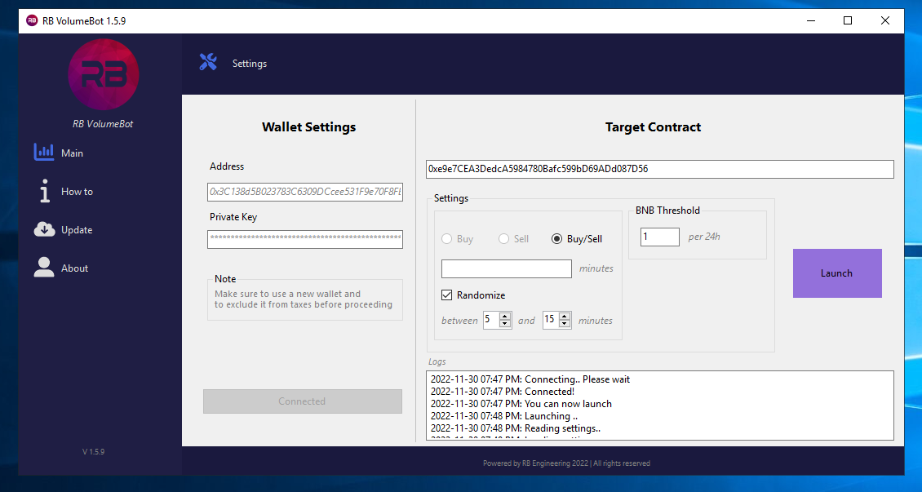Close the RB VolumeBot window
This screenshot has height=492, width=922.
pyautogui.click(x=885, y=20)
